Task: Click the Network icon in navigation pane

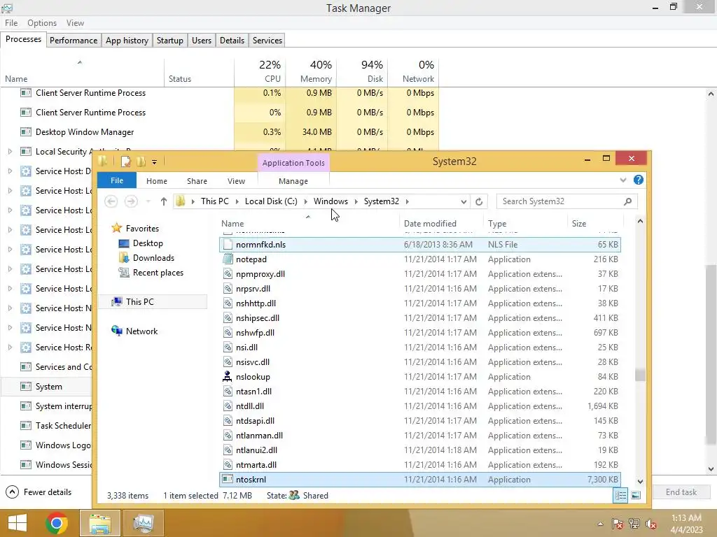Action: coord(117,331)
